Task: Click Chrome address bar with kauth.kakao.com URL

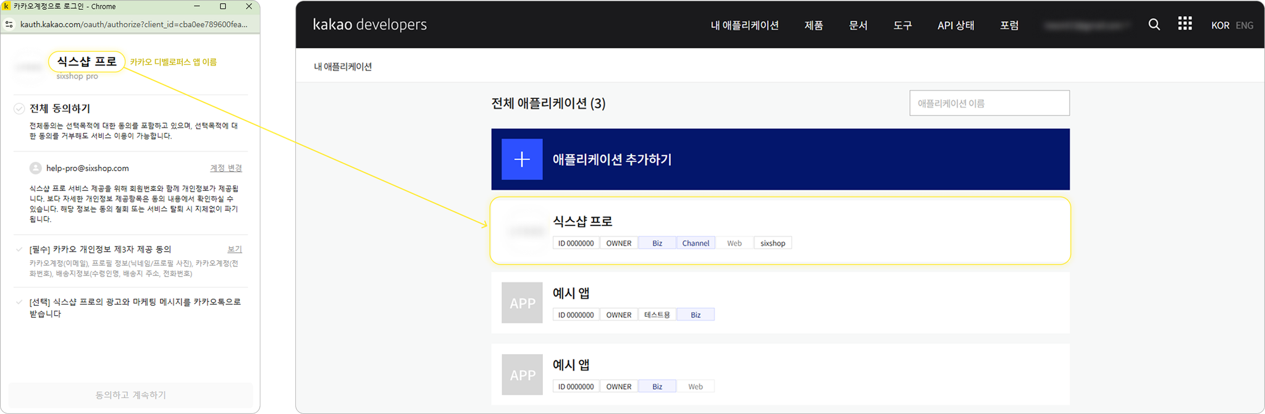Action: pyautogui.click(x=134, y=25)
